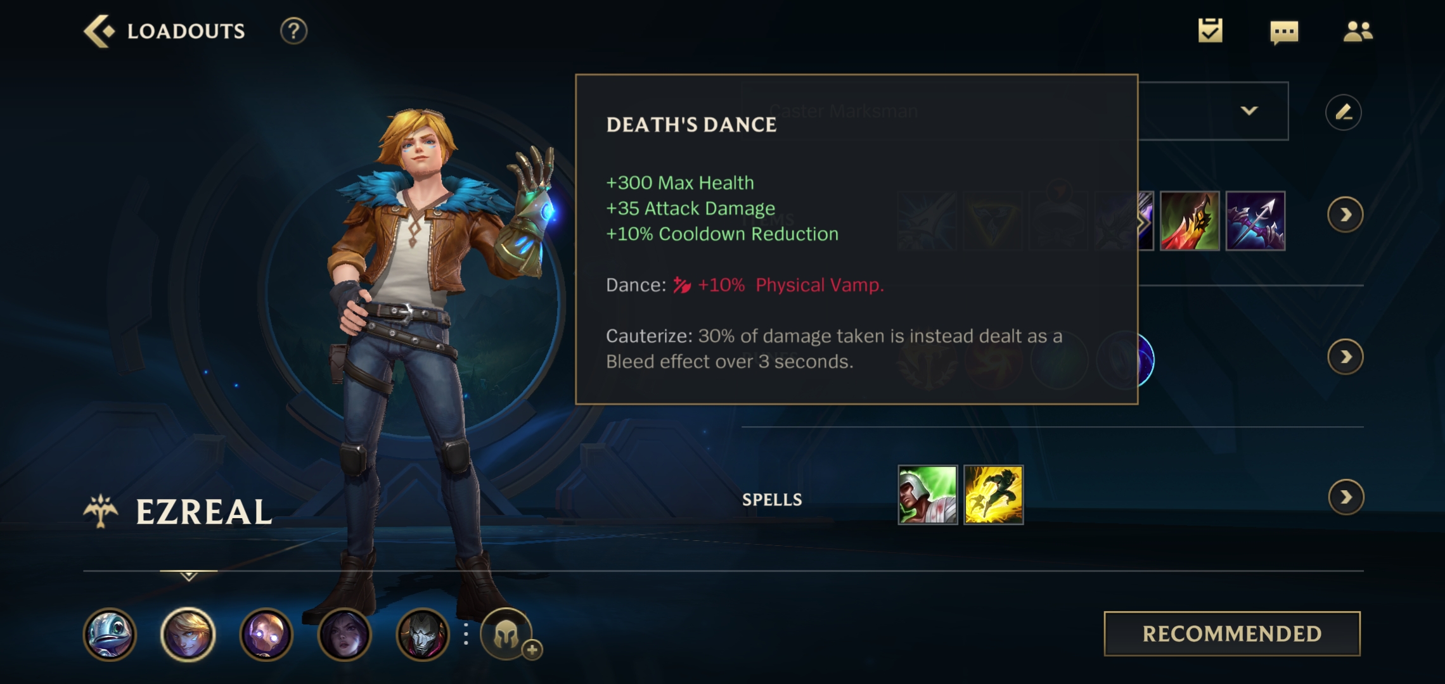Open the runes row arrow
Viewport: 1445px width, 684px height.
tap(1345, 357)
